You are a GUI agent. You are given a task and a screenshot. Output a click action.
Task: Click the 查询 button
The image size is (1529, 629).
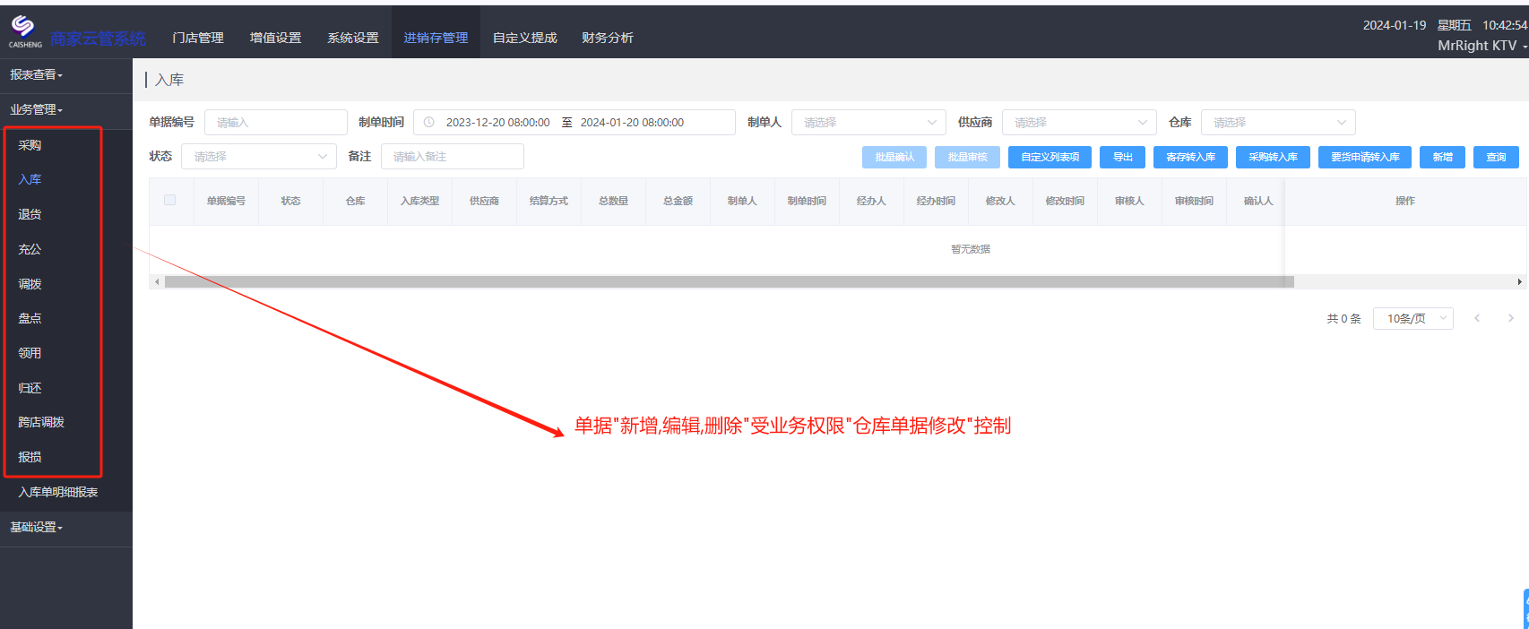tap(1496, 157)
